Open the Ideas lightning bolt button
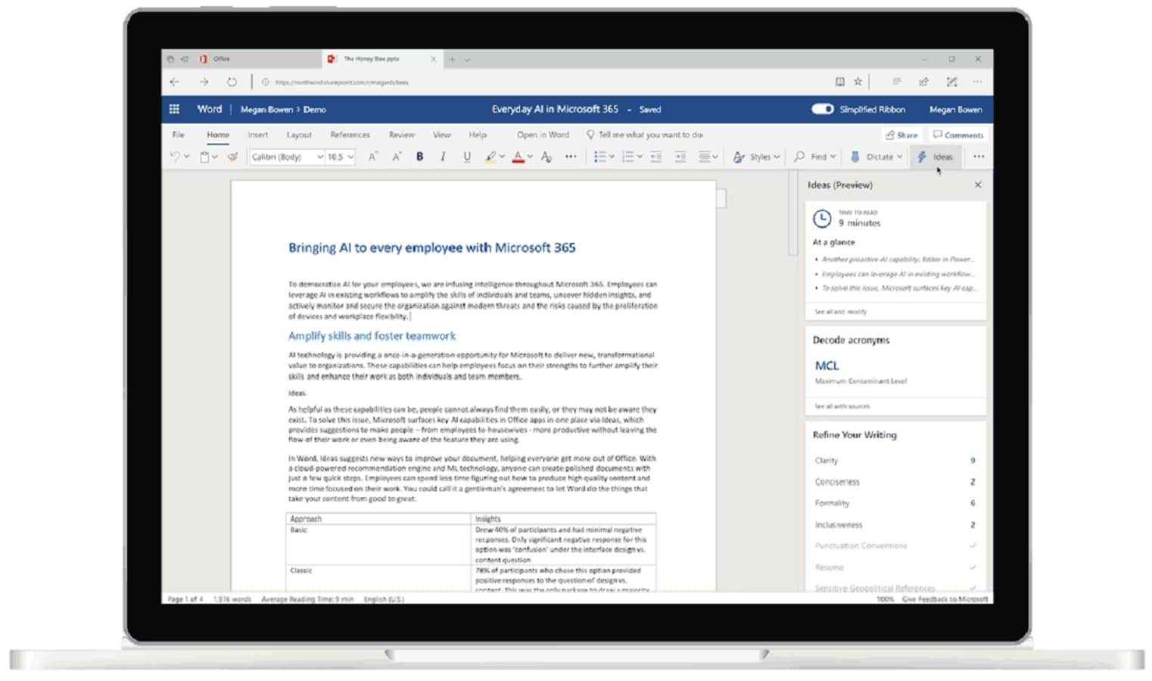The image size is (1152, 681). (935, 157)
